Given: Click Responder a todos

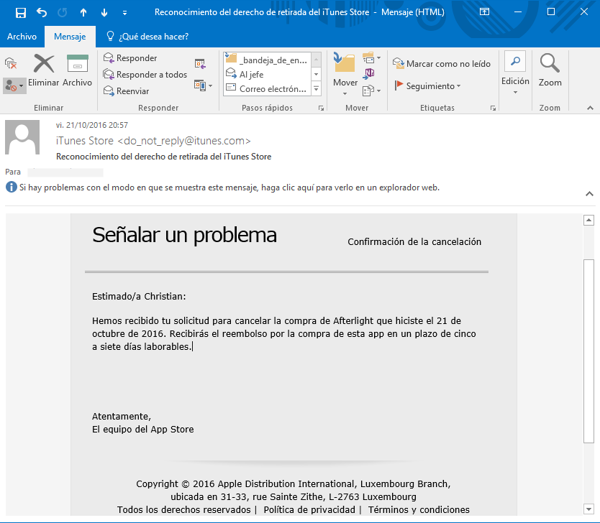Looking at the screenshot, I should (145, 75).
